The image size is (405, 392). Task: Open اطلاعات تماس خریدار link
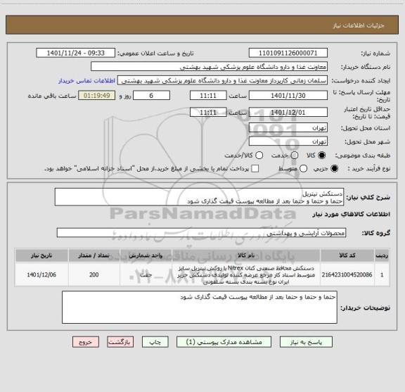tap(86, 81)
